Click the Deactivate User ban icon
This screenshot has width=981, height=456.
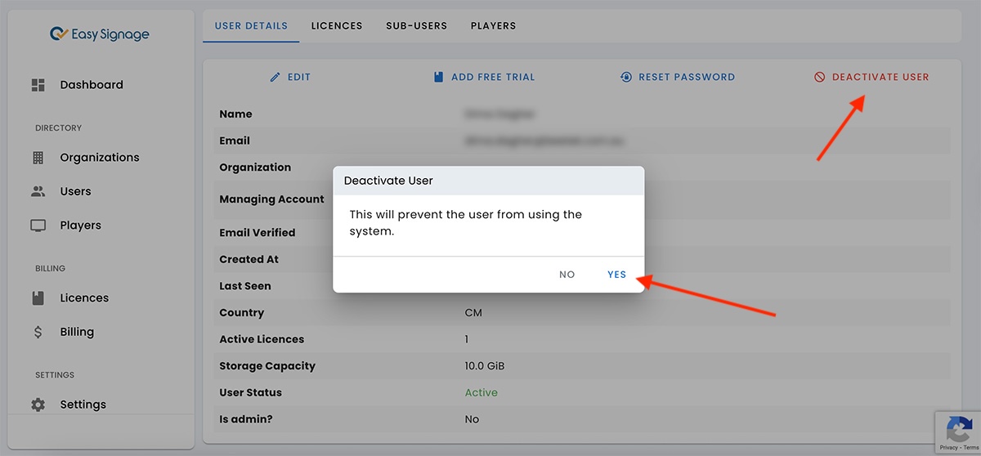coord(819,77)
